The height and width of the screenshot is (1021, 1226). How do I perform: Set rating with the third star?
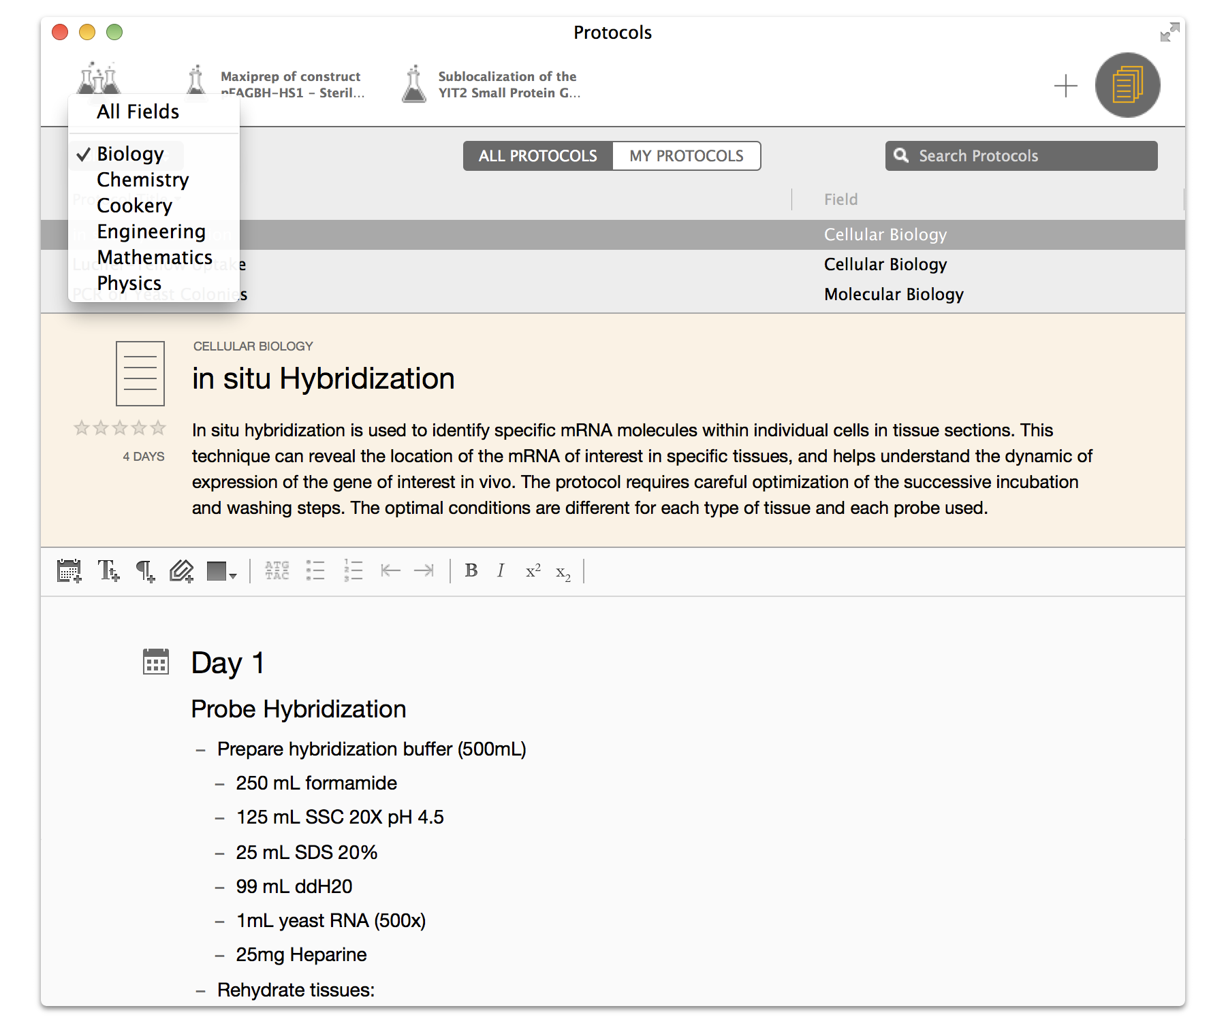[120, 427]
